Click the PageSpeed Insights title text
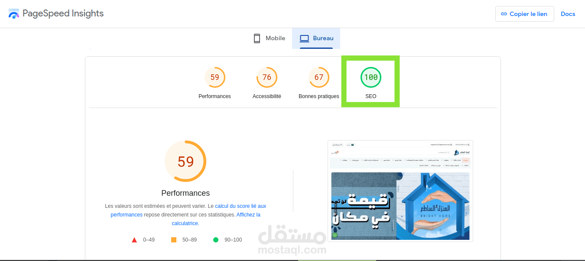 [63, 13]
